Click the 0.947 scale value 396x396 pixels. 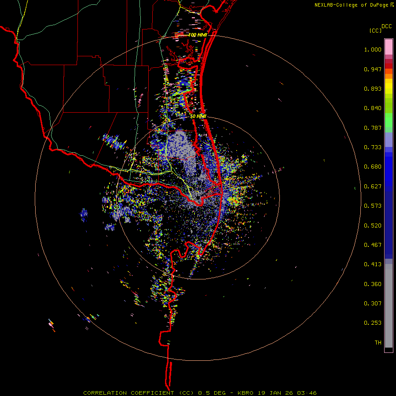click(373, 69)
